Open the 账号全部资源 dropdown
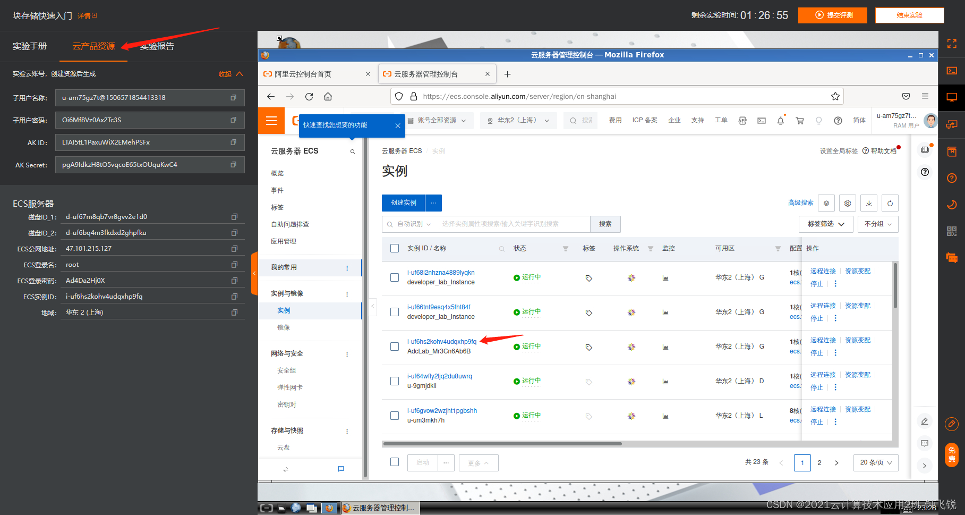The width and height of the screenshot is (965, 515). click(437, 121)
